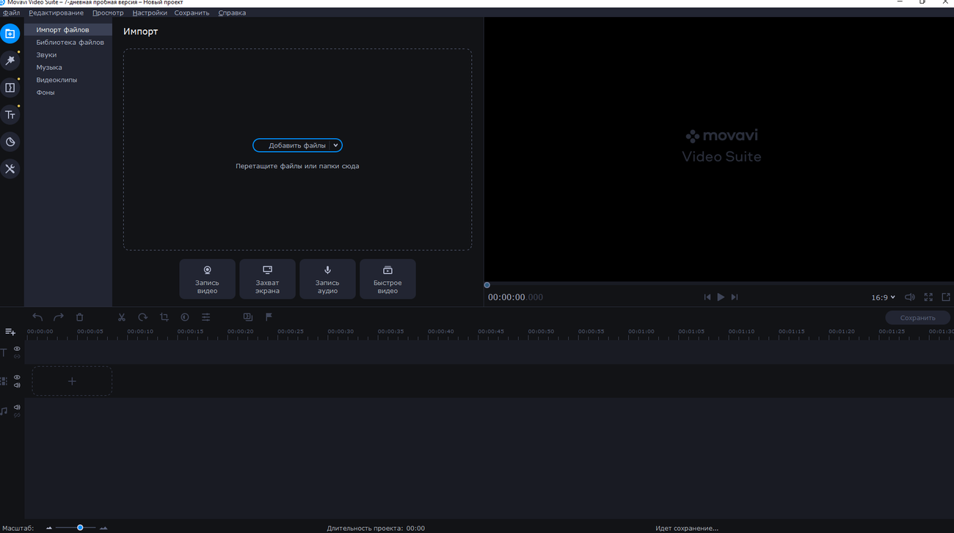Open the Import sidebar tab icon
954x533 pixels.
click(10, 34)
